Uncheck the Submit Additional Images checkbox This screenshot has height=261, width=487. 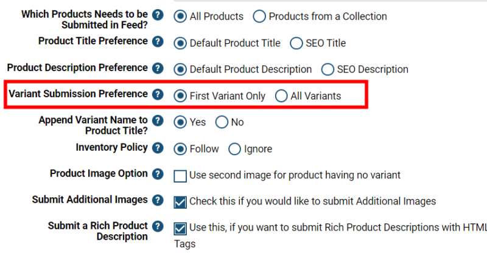[x=180, y=201]
